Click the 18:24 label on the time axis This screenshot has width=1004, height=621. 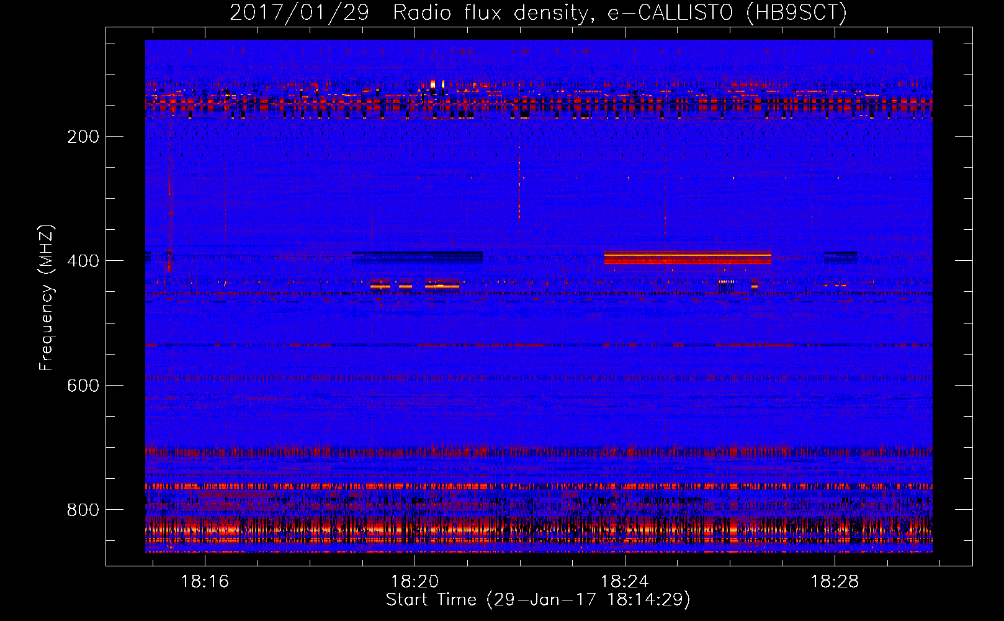coord(625,581)
